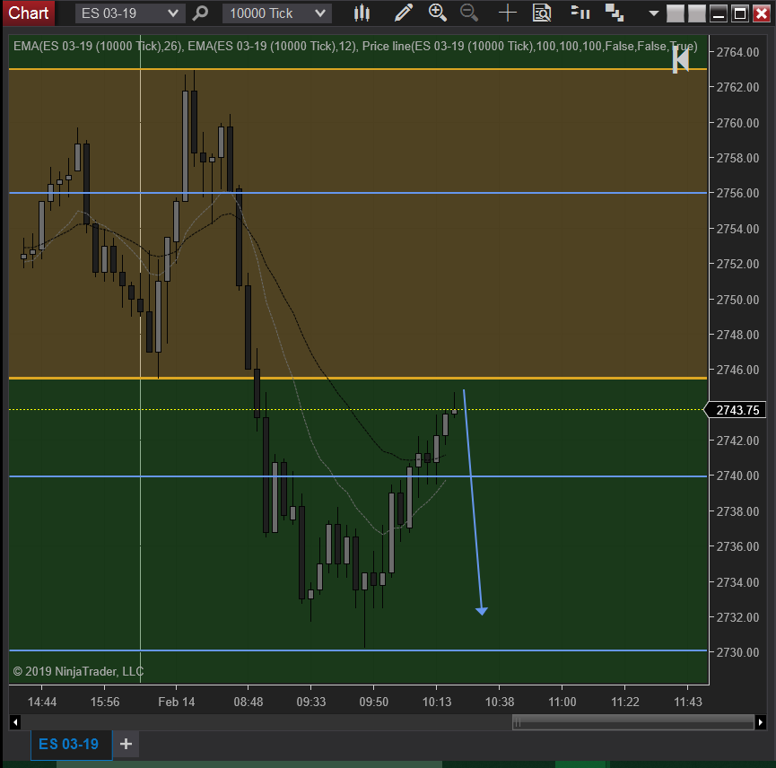Click the horizontal scrollbar right arrow
776x768 pixels.
[x=761, y=722]
